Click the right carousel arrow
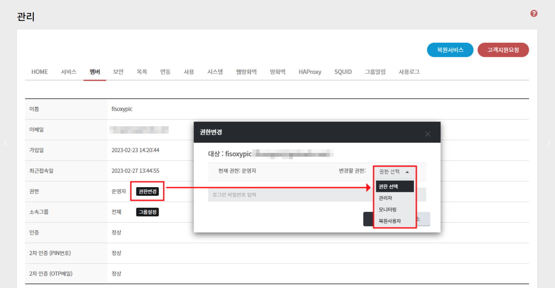 549,144
